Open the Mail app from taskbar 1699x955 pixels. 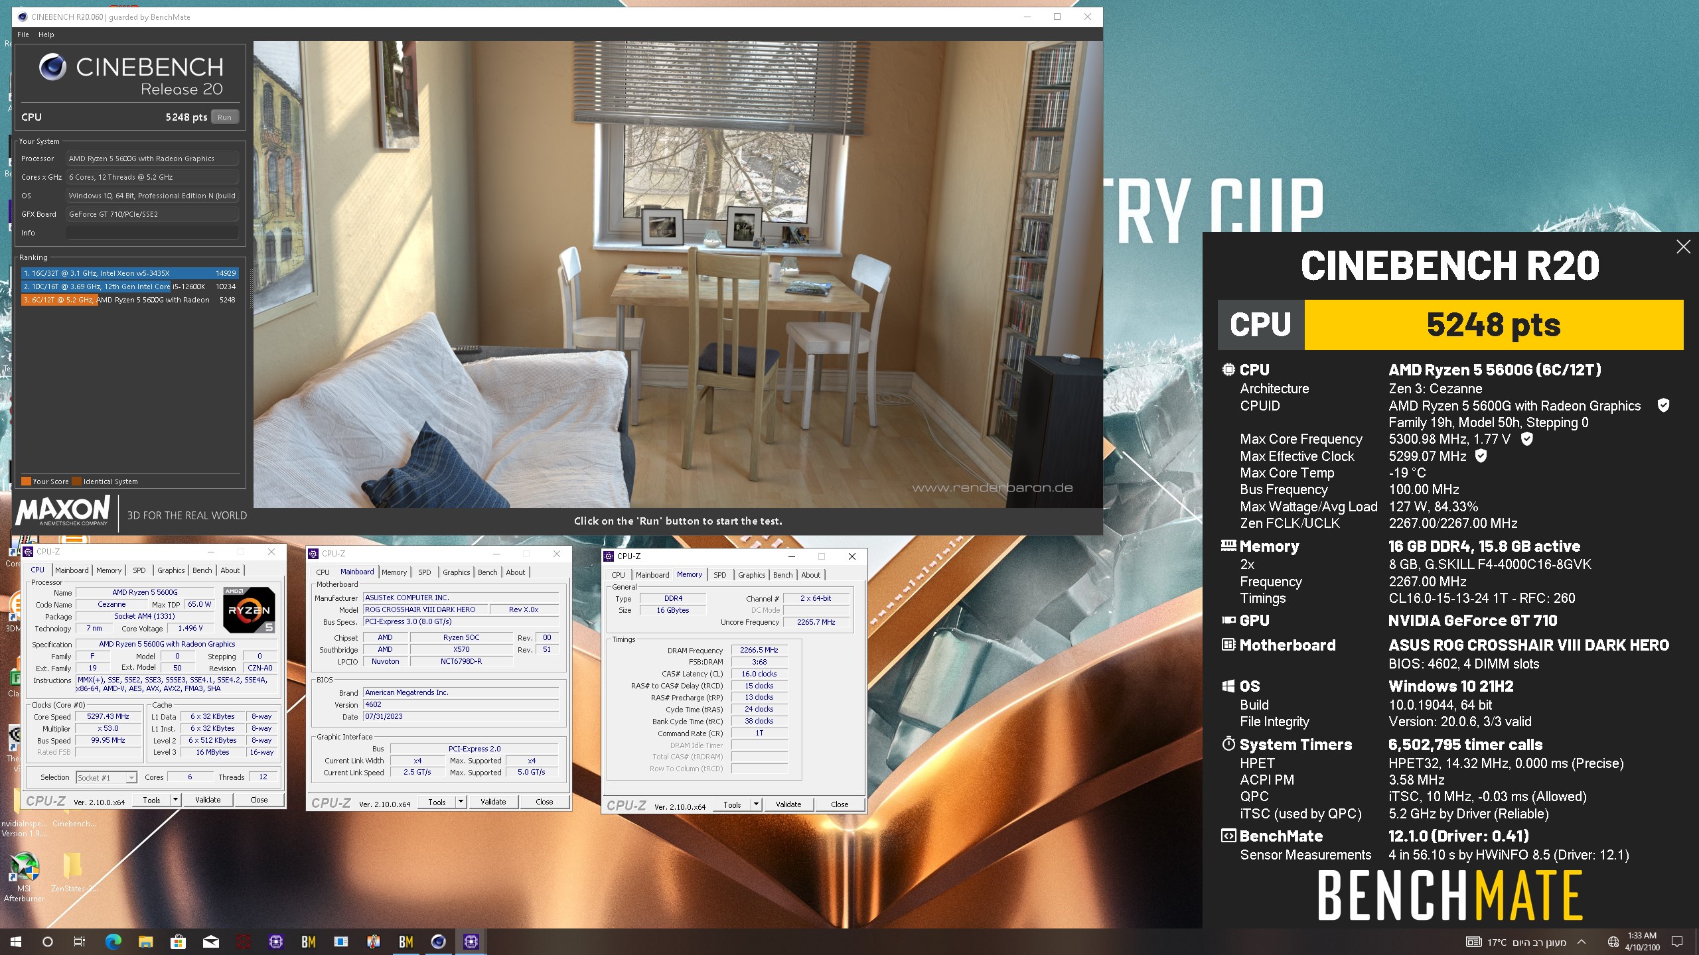(210, 942)
